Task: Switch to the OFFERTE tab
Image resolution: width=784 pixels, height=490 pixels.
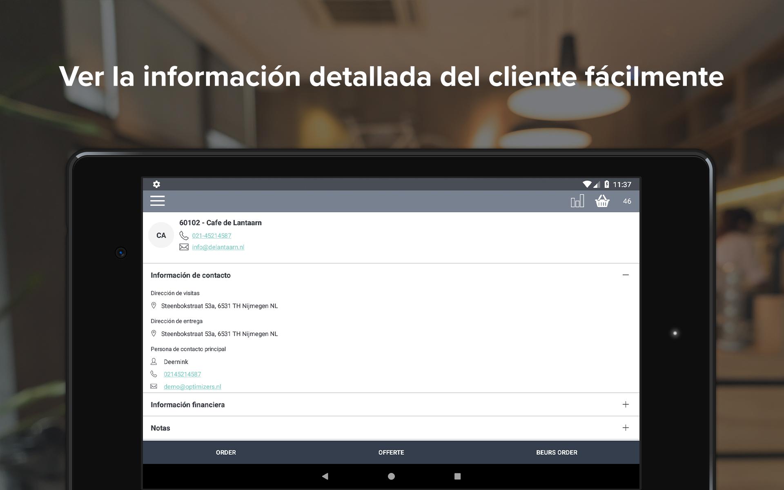Action: click(x=391, y=452)
